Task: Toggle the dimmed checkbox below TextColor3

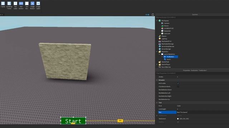Action: click(178, 122)
